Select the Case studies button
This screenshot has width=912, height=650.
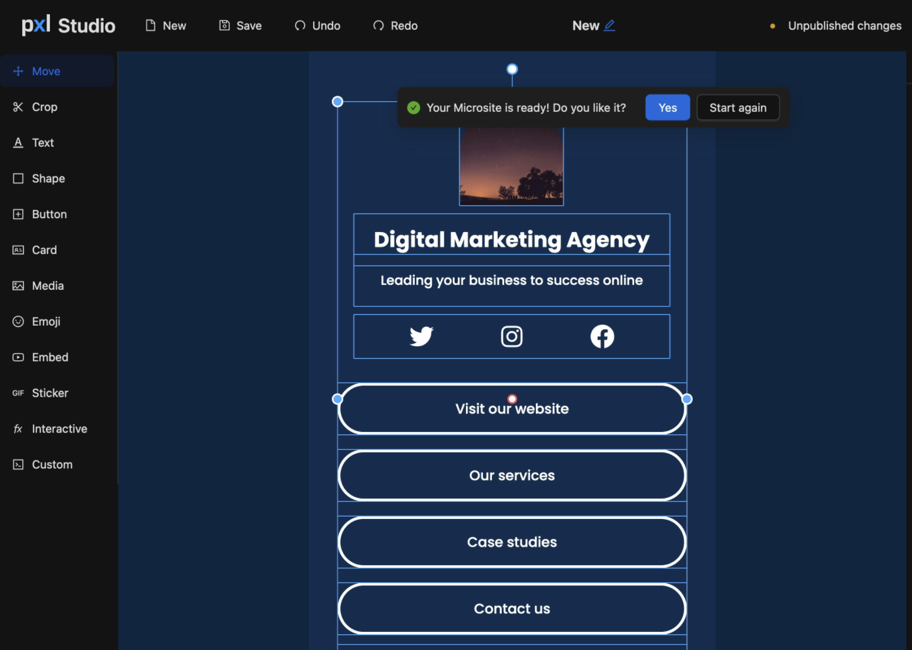click(x=512, y=542)
